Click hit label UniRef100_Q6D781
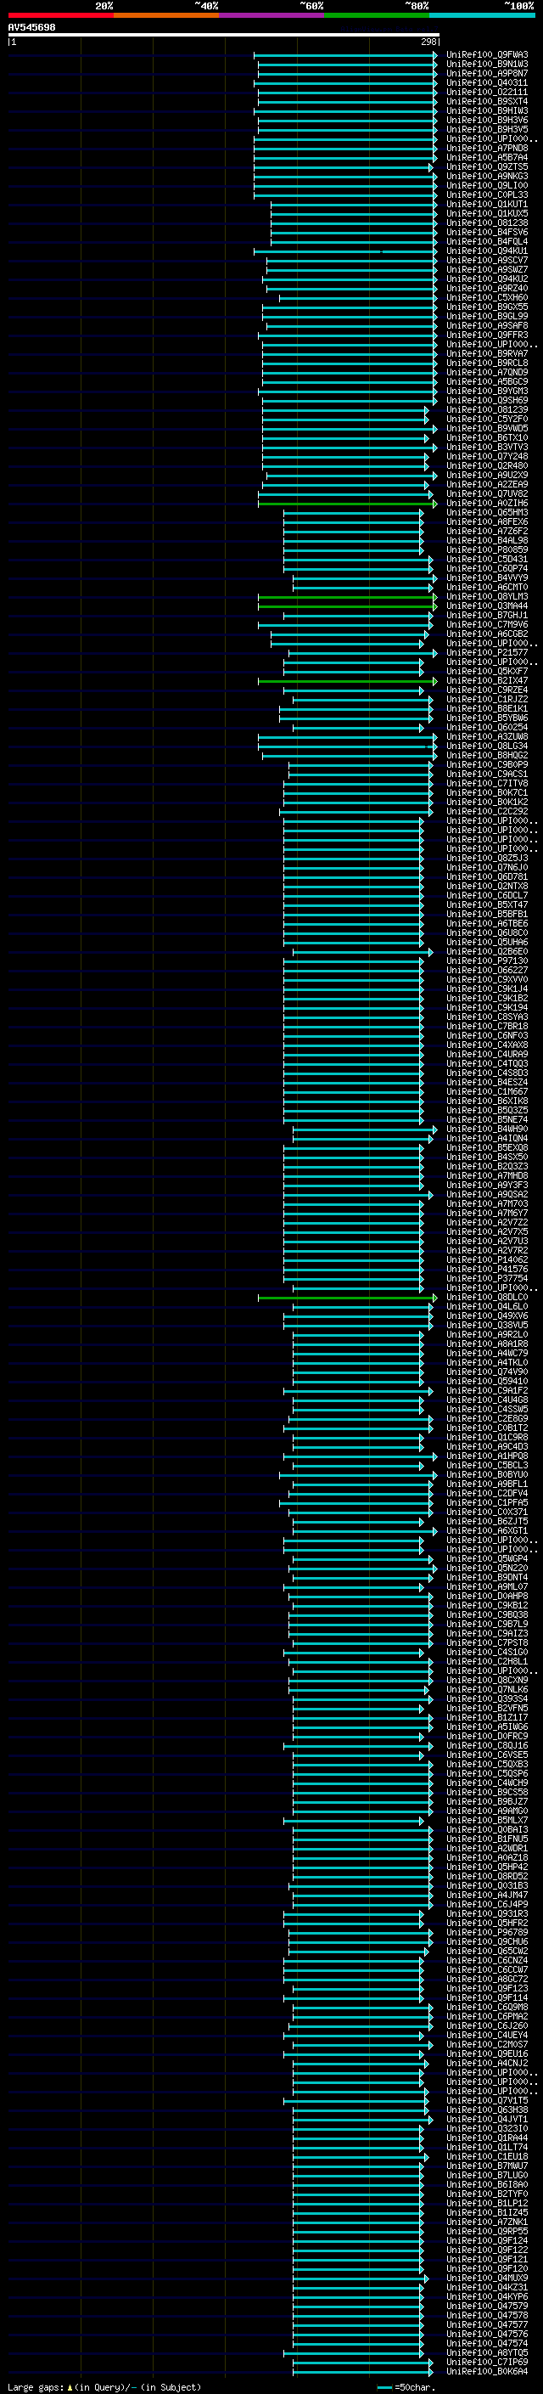The width and height of the screenshot is (543, 2394). pos(487,876)
